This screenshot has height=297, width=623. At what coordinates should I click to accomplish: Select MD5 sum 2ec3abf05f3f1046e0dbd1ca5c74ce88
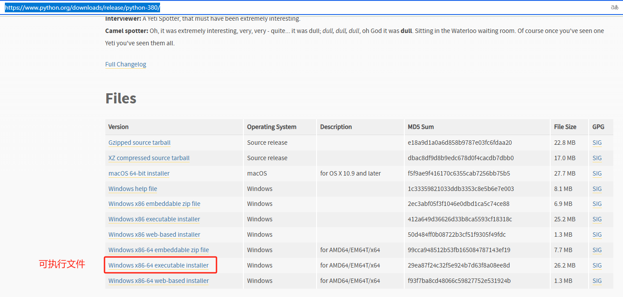[459, 204]
